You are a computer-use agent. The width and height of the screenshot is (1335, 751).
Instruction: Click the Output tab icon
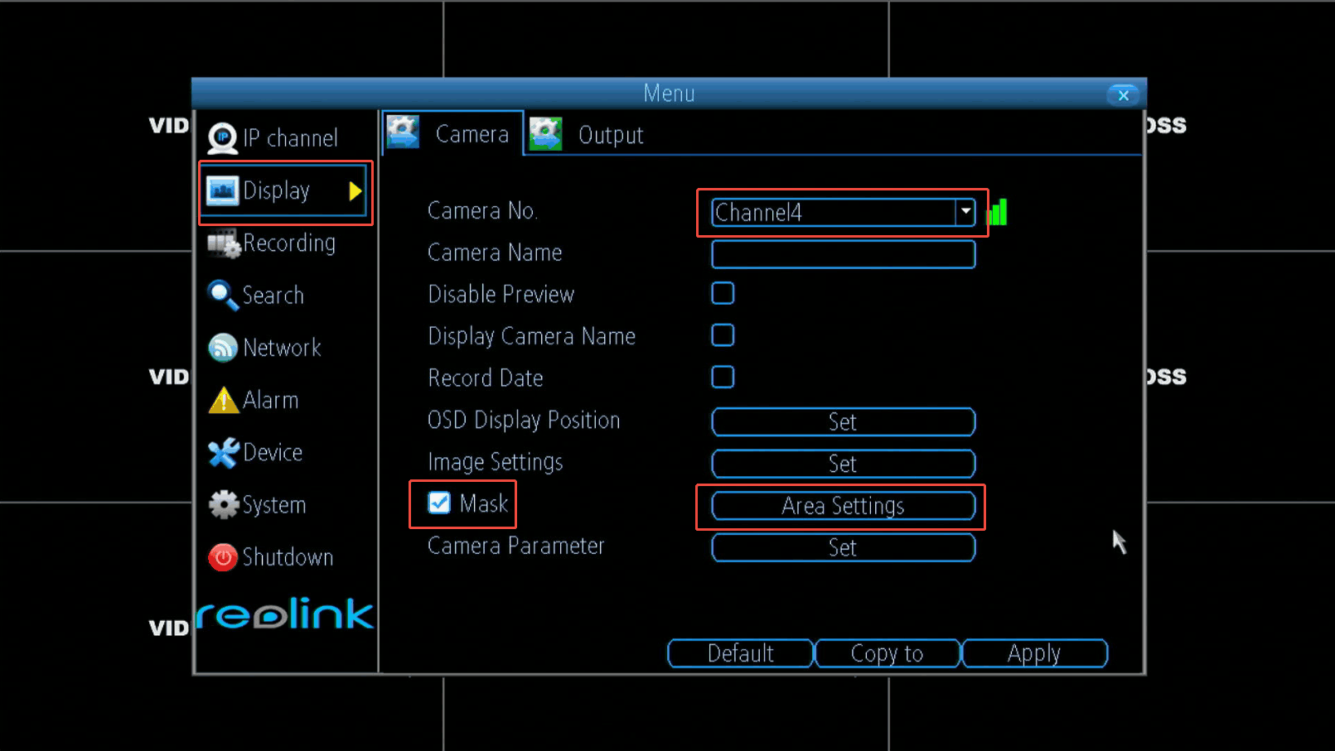pos(546,134)
